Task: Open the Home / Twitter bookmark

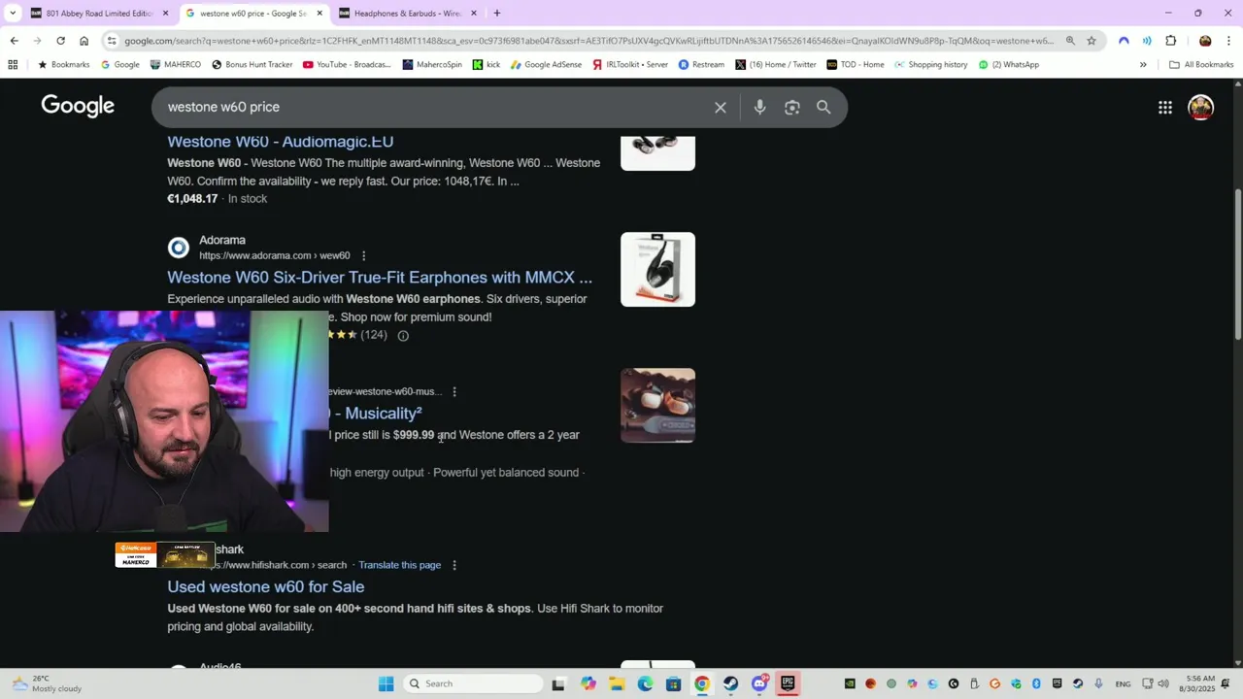Action: (776, 65)
